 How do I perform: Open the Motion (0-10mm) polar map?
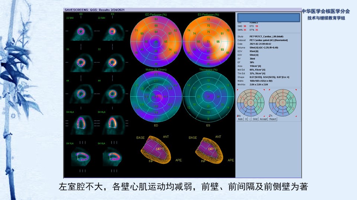156,97
